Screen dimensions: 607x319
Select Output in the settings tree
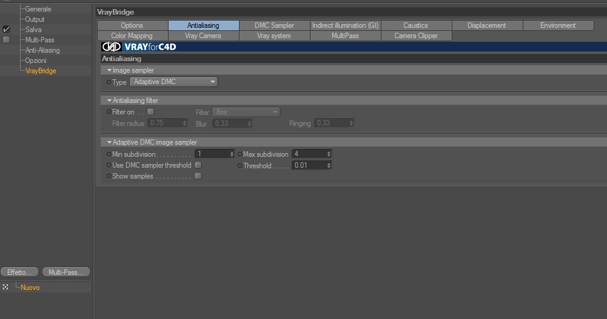tap(35, 19)
